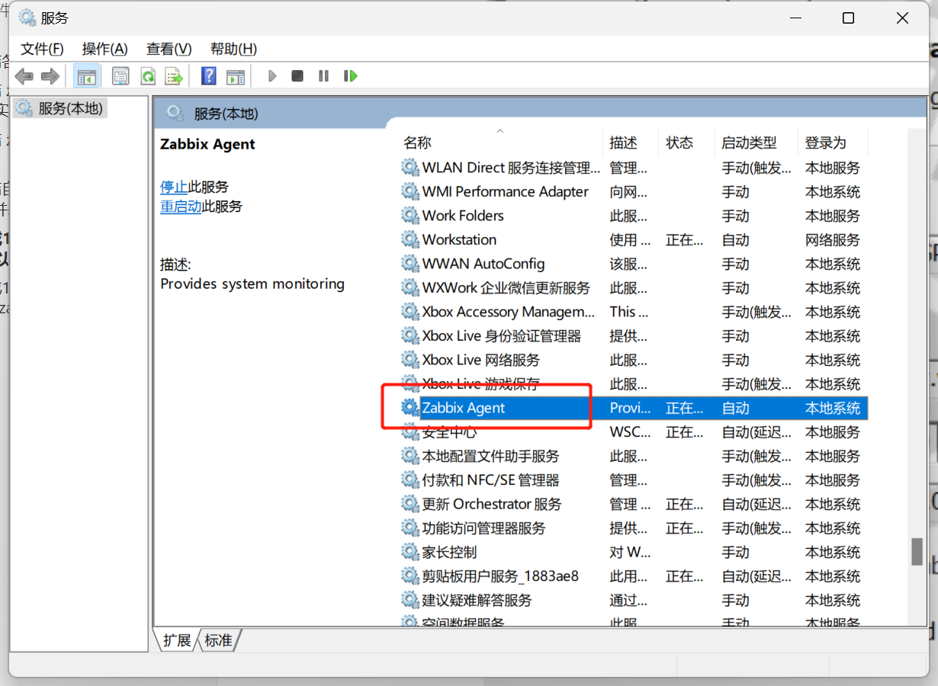Click the Forward arrow toolbar icon
Image resolution: width=938 pixels, height=686 pixels.
(x=50, y=76)
